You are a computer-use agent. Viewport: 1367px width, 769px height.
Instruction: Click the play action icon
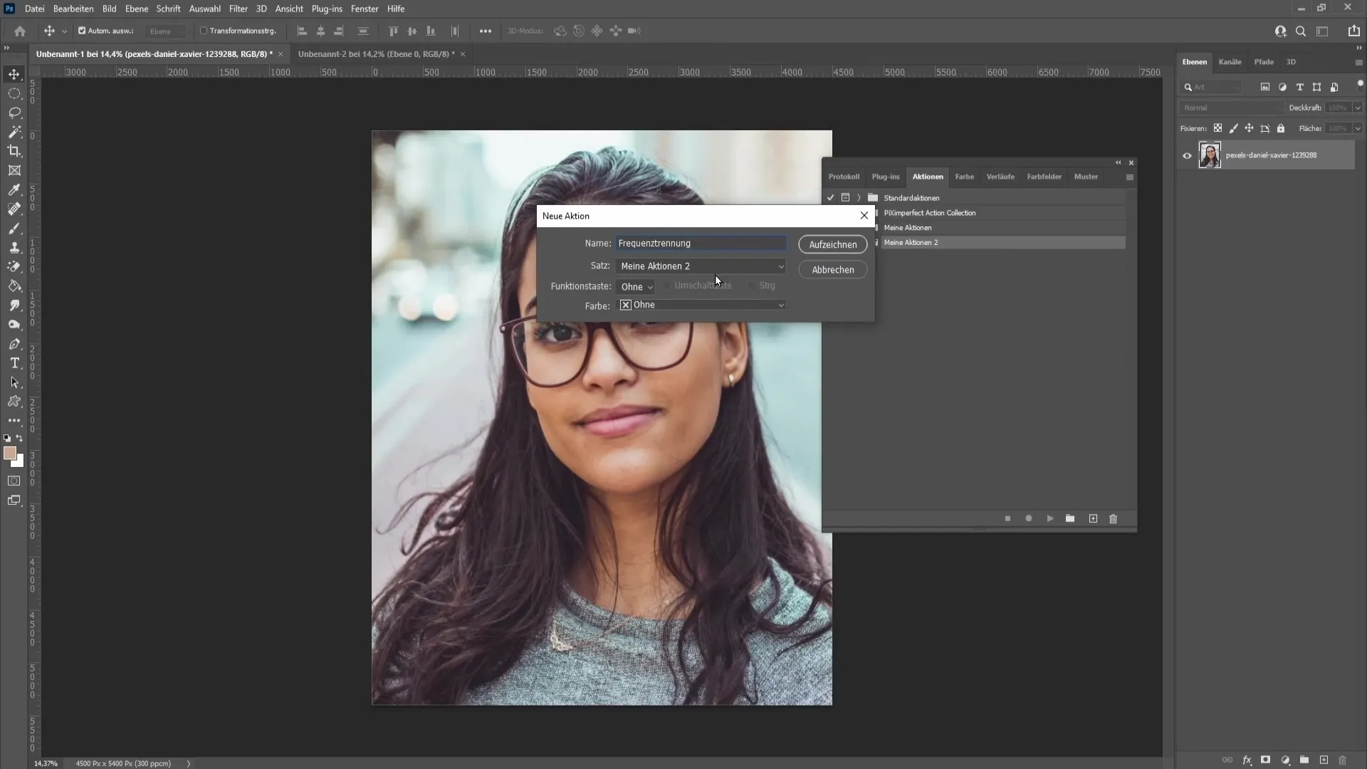tap(1050, 518)
